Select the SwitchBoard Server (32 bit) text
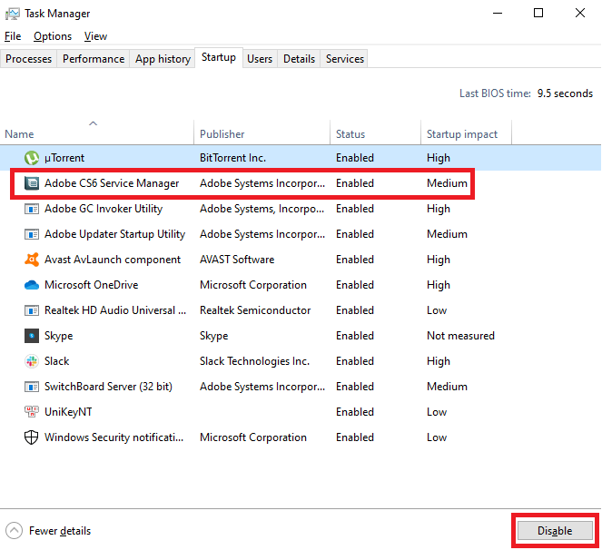Image resolution: width=602 pixels, height=550 pixels. [108, 387]
